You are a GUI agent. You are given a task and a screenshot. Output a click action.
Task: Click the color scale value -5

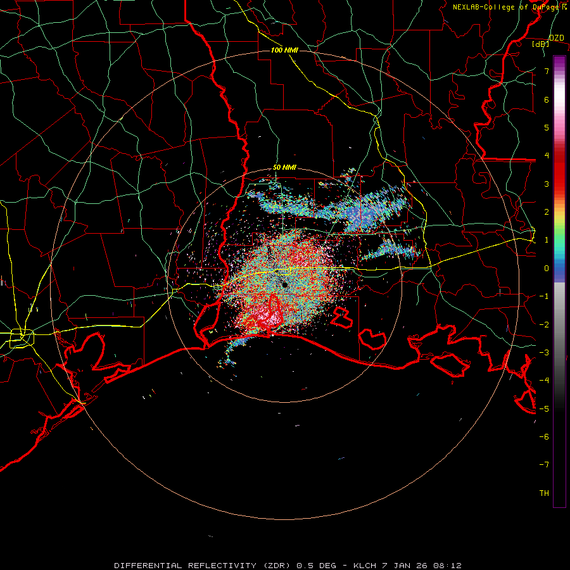tap(544, 408)
